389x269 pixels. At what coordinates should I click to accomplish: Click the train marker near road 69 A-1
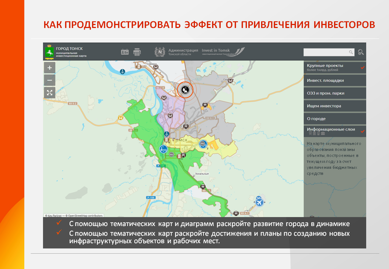tap(236, 213)
